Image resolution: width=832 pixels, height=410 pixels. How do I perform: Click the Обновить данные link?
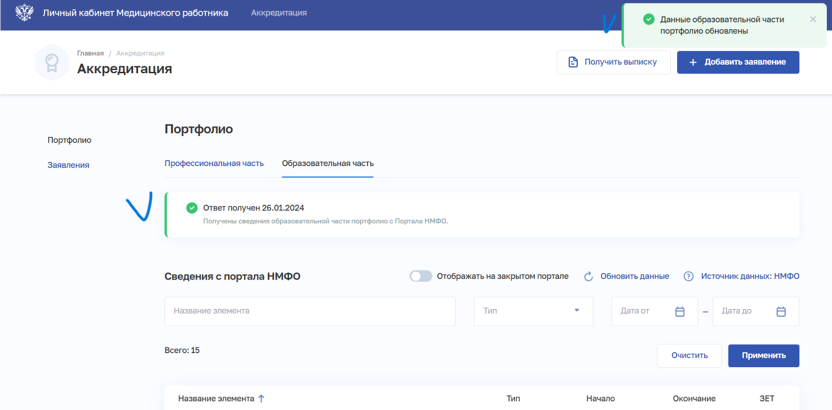635,276
